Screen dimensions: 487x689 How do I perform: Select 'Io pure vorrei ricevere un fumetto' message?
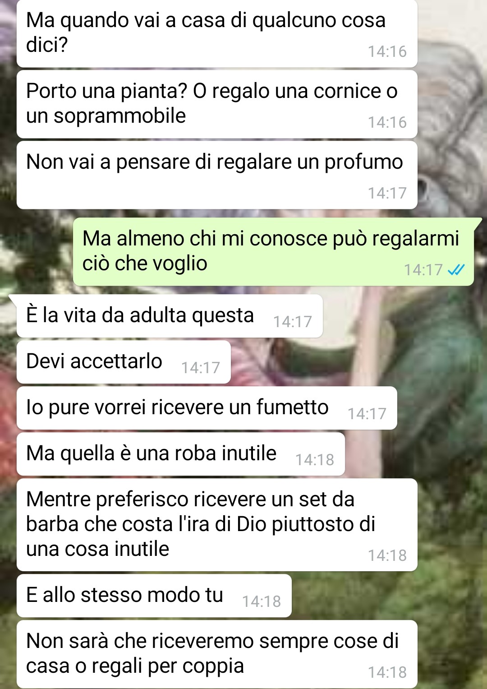(207, 408)
